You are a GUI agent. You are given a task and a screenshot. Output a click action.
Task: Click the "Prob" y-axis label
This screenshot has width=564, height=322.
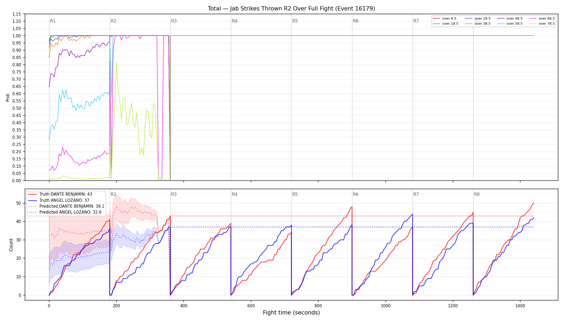(8, 97)
